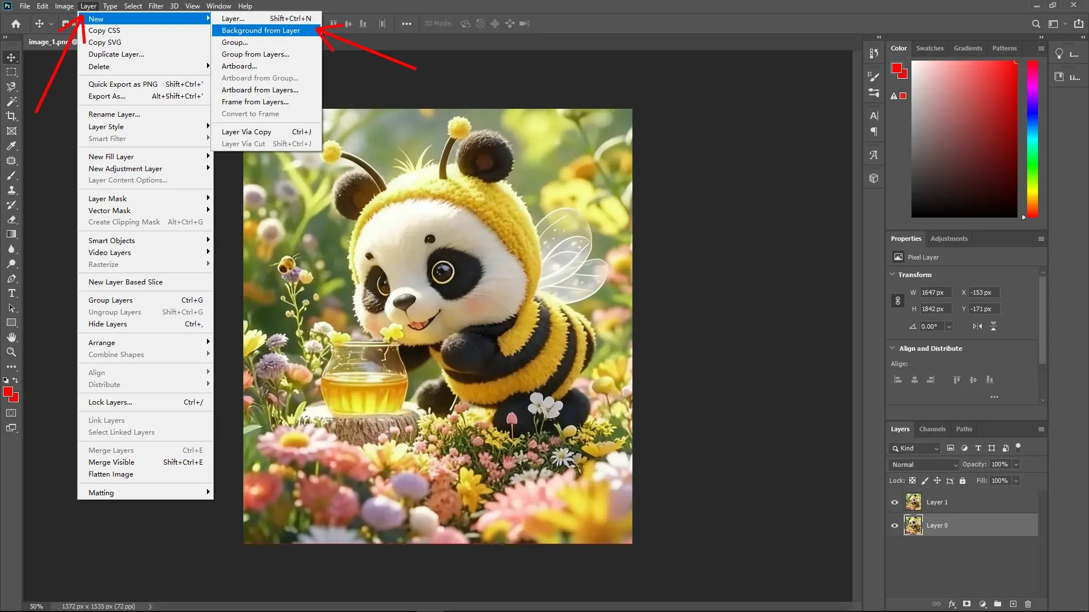Switch to the Channels tab

(x=932, y=429)
